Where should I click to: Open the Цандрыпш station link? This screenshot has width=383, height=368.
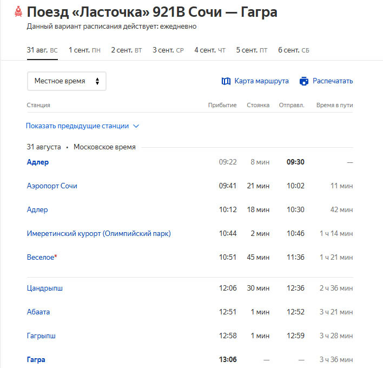(x=45, y=288)
